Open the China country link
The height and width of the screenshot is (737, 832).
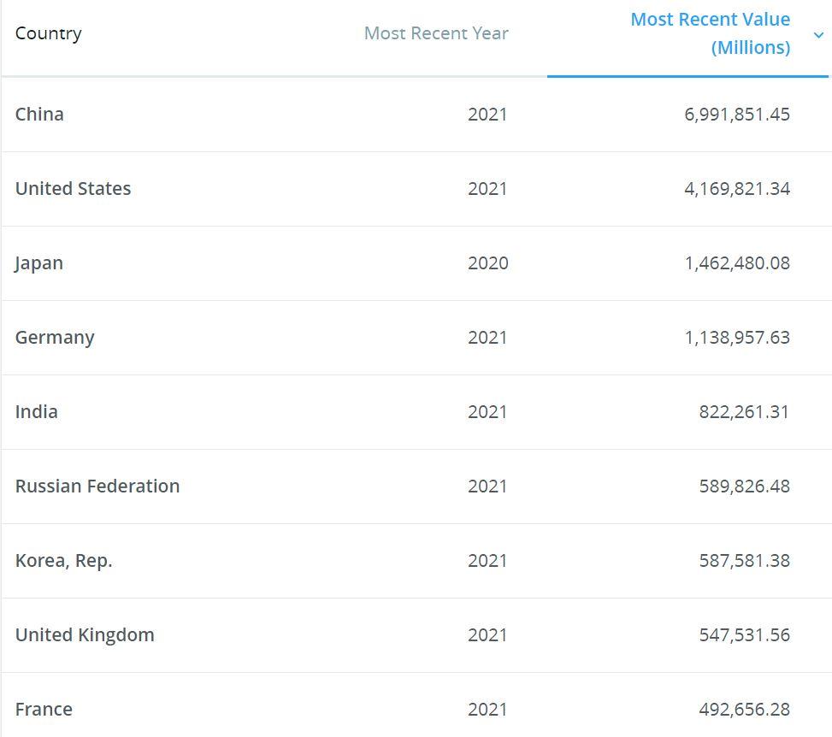(39, 114)
